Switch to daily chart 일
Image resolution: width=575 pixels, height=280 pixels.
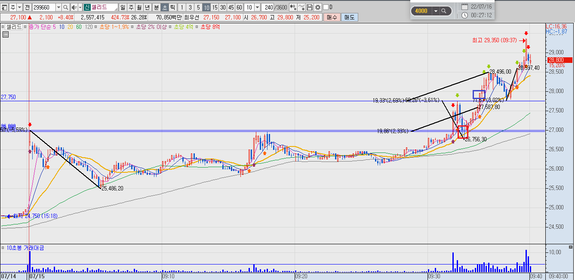point(123,7)
